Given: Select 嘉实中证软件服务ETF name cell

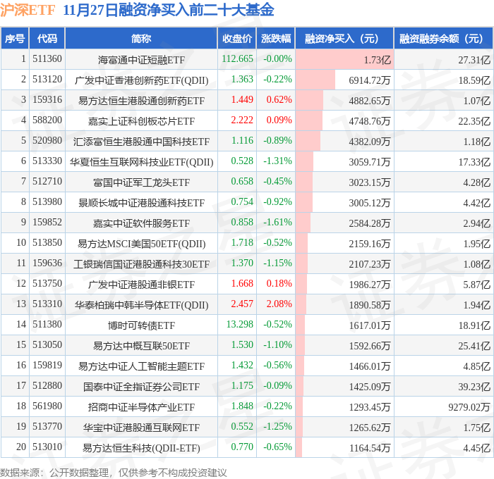Looking at the screenshot, I should [x=141, y=223].
